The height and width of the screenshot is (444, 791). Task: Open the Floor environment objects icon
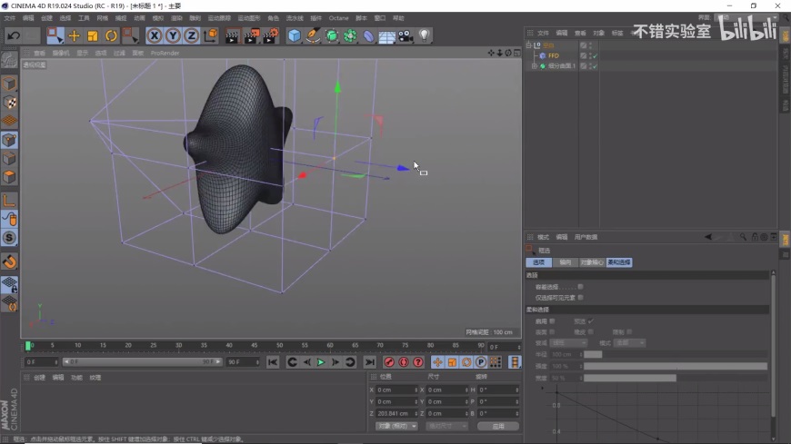(x=387, y=36)
